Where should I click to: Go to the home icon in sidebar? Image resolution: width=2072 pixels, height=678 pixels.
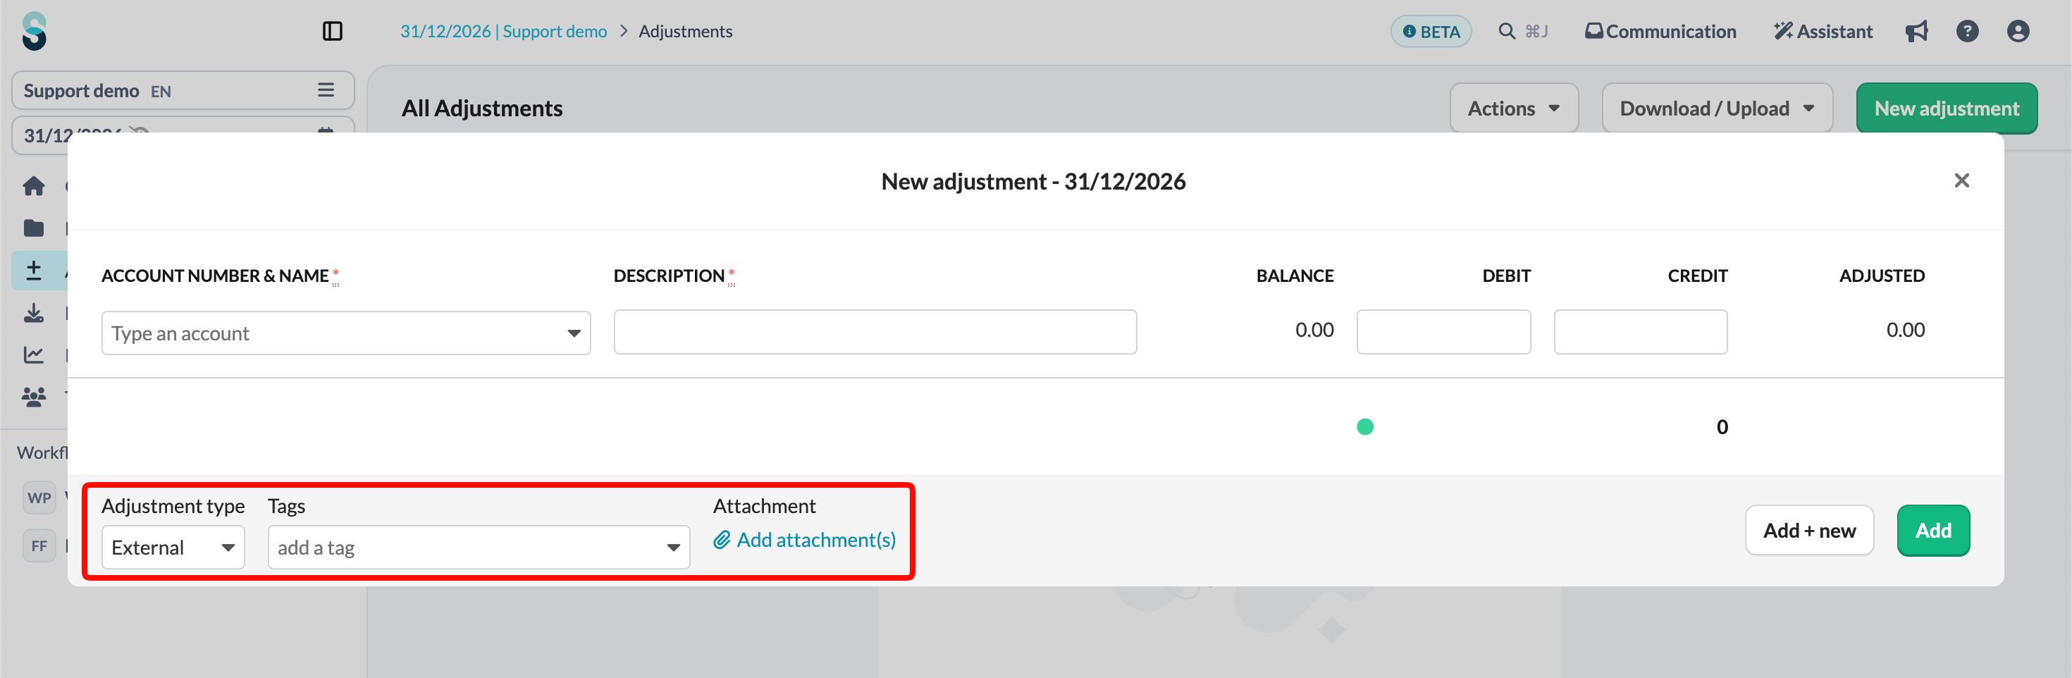(x=34, y=187)
